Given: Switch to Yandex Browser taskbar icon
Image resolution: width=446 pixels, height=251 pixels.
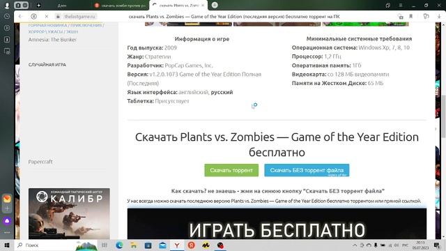Looking at the screenshot, I should pos(176,245).
